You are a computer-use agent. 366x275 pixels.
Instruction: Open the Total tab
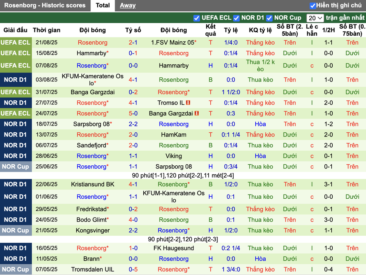coord(103,5)
